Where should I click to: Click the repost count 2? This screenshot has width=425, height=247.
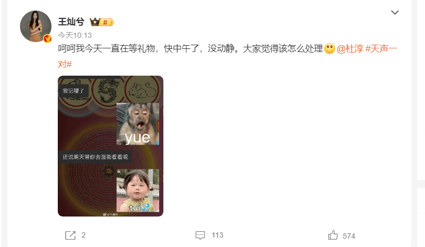84,235
